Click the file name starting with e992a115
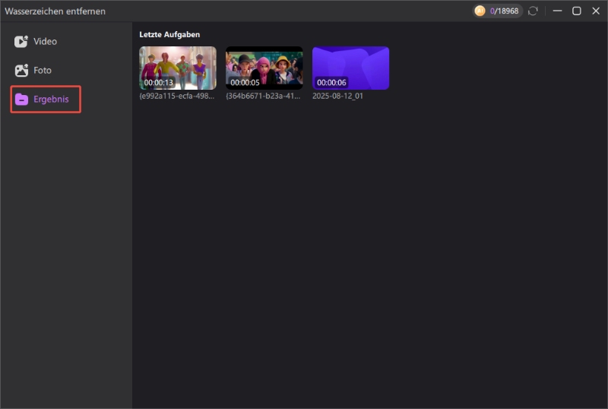 [177, 97]
